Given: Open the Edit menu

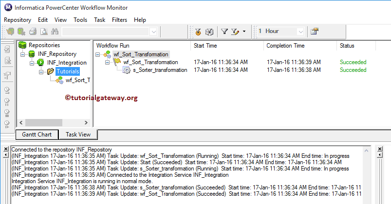Looking at the screenshot, I should coord(43,20).
